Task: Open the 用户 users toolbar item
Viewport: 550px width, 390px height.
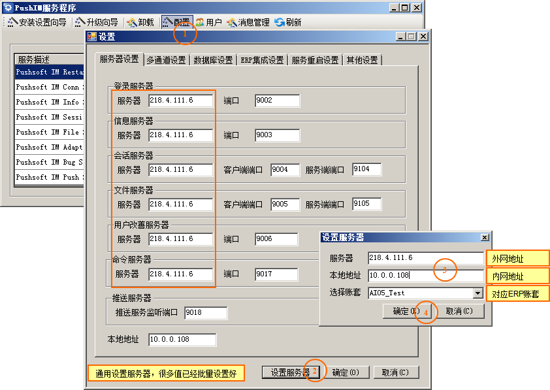Action: point(208,22)
